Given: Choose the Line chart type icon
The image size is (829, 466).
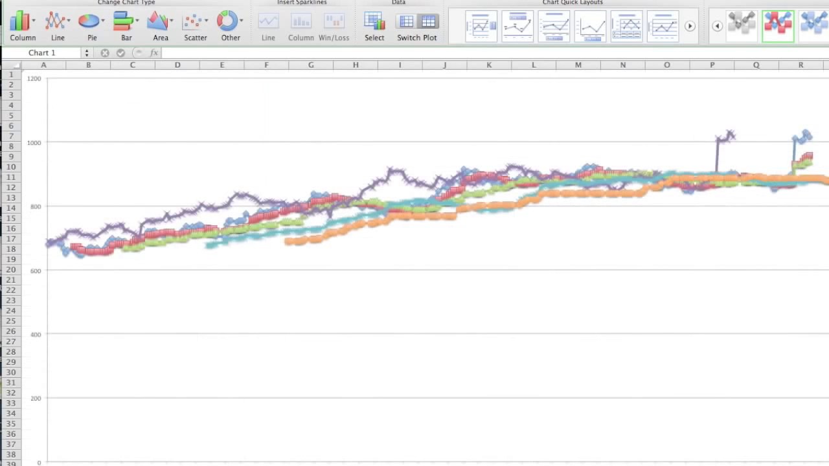Looking at the screenshot, I should pyautogui.click(x=56, y=21).
